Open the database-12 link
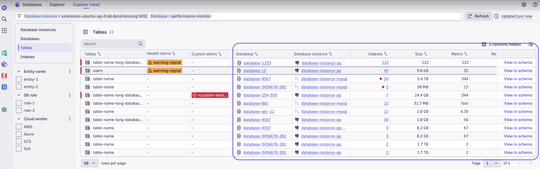The height and width of the screenshot is (169, 540). [x=255, y=71]
